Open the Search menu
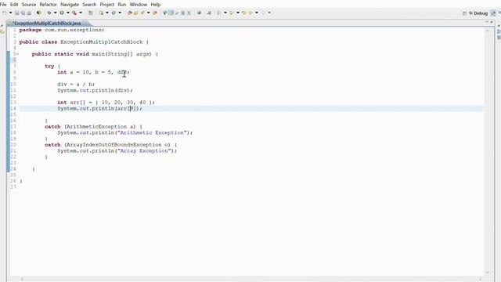Image resolution: width=501 pixels, height=282 pixels. pos(89,5)
